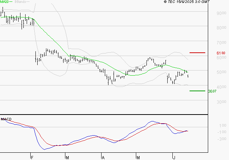Click the 9000 price axis label
The width and height of the screenshot is (229, 160).
click(221, 13)
